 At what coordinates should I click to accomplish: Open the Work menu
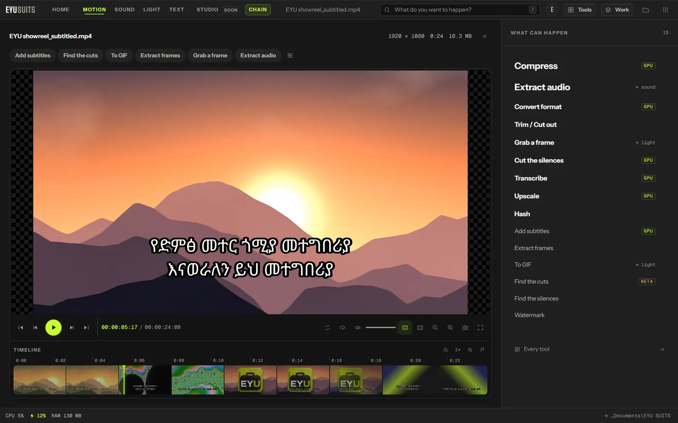617,10
